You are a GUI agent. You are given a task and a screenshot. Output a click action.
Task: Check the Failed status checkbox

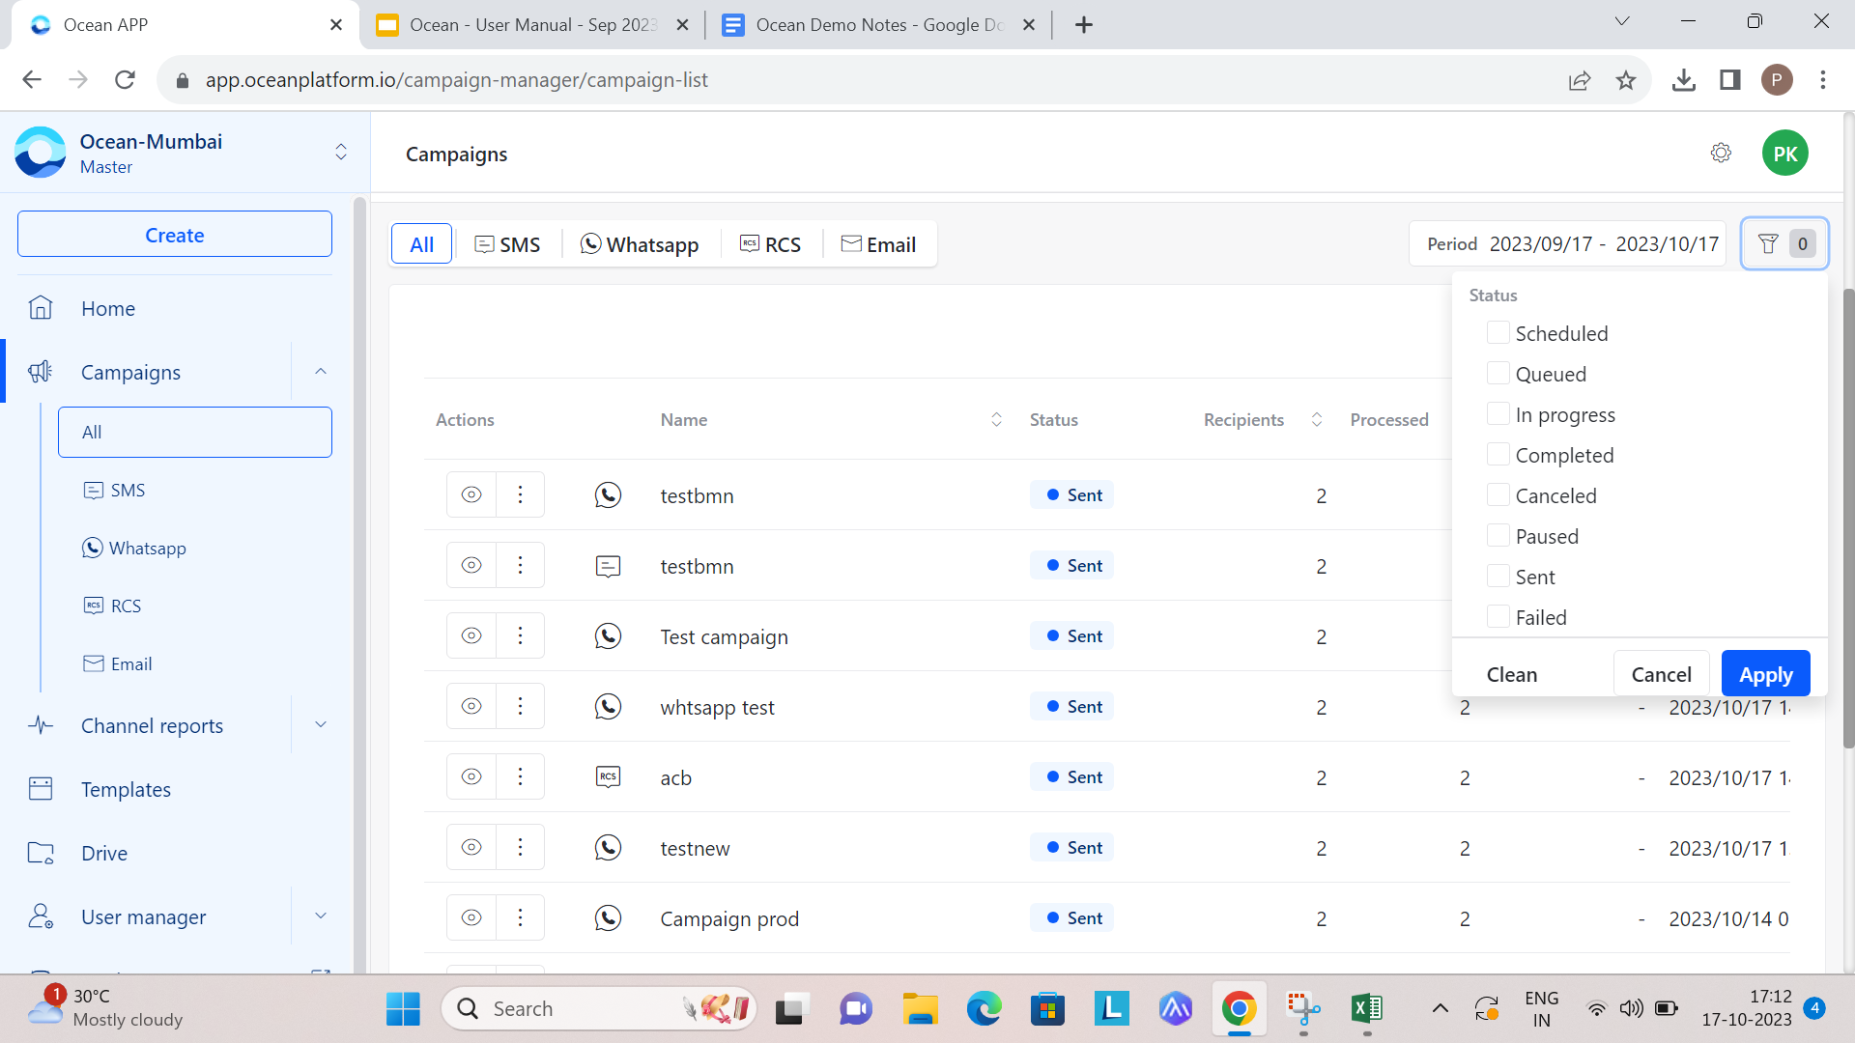click(x=1498, y=616)
